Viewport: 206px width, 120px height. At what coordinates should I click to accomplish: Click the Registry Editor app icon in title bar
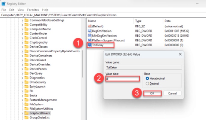click(3, 4)
